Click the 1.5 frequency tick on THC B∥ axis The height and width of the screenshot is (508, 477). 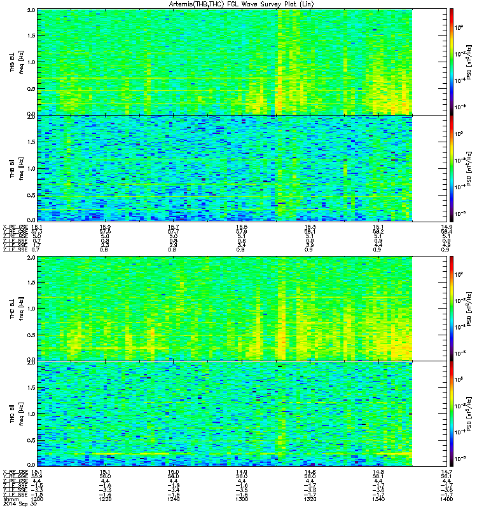click(31, 388)
